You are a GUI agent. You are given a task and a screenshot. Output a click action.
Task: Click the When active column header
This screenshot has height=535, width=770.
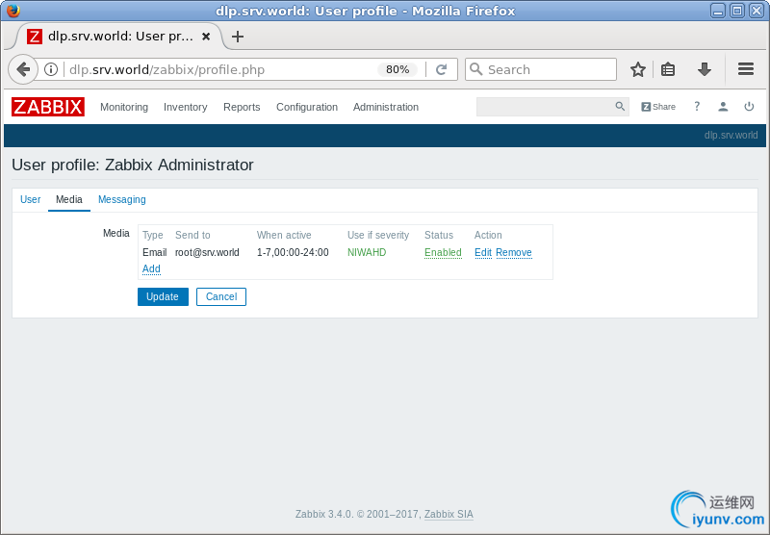[x=284, y=235]
